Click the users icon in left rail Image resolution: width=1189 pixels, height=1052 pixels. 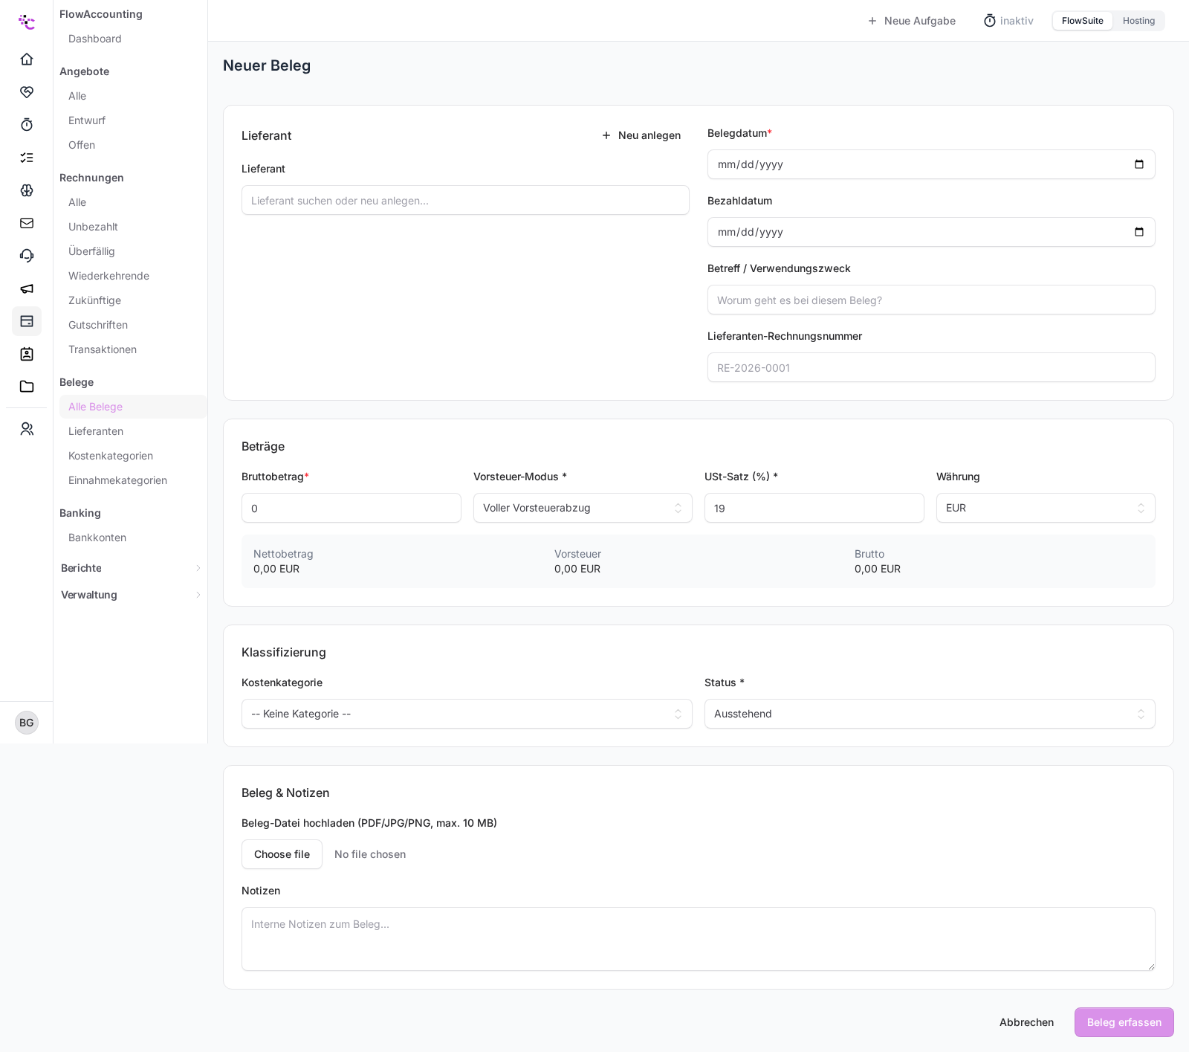point(27,429)
